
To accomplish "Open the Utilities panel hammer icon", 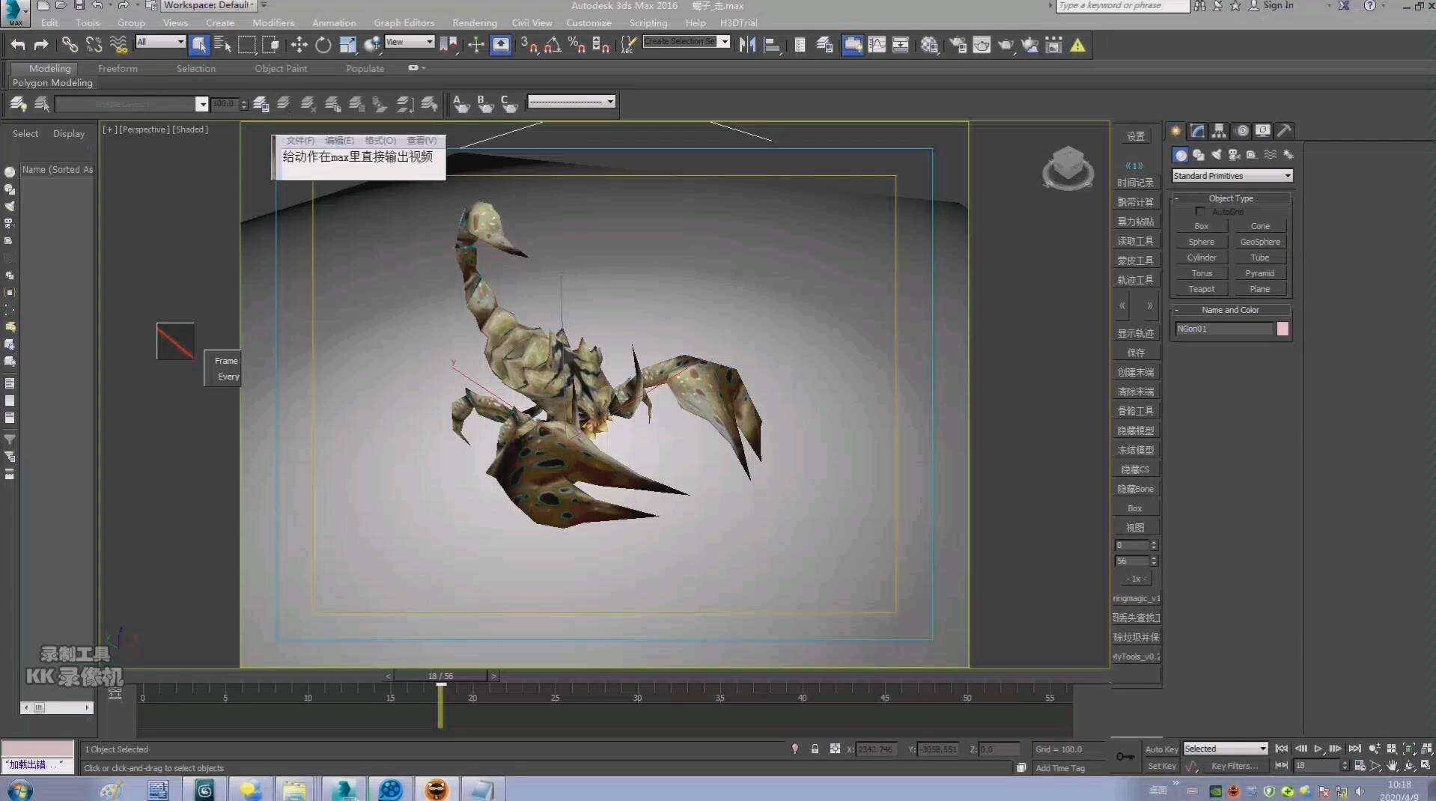I will [1284, 131].
